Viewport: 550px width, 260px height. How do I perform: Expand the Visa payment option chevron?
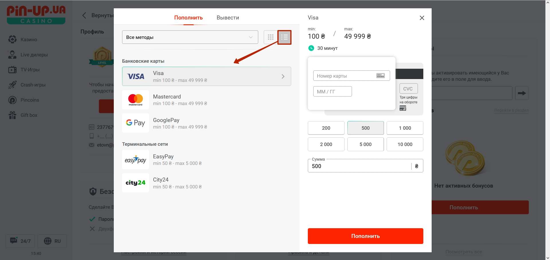[x=283, y=76]
